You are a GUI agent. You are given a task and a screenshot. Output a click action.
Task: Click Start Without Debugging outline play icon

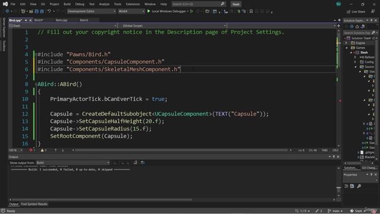[192, 11]
